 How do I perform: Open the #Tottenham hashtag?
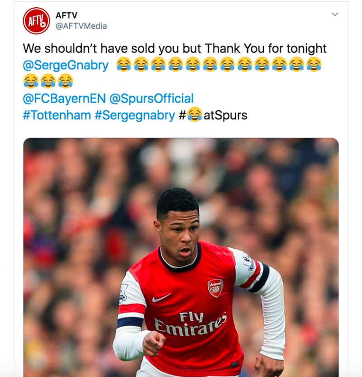click(x=57, y=115)
